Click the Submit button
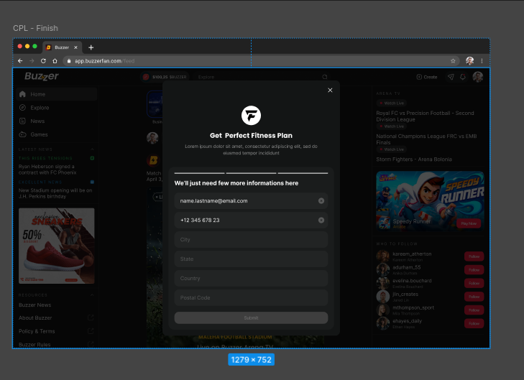 251,318
